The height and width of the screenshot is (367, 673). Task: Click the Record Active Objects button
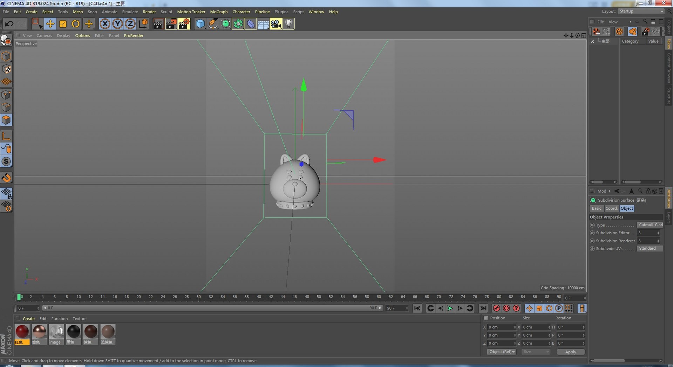pos(496,308)
